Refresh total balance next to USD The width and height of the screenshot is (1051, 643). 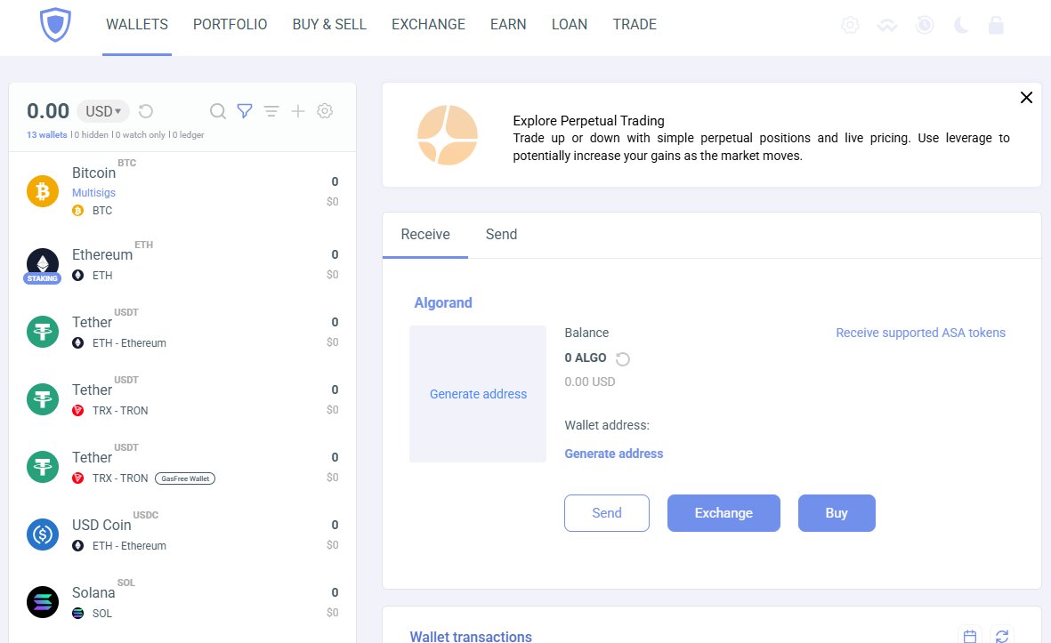(145, 111)
